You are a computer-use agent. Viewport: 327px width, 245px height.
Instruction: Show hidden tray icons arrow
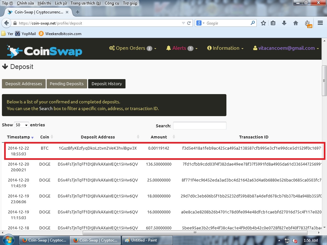[279, 241]
